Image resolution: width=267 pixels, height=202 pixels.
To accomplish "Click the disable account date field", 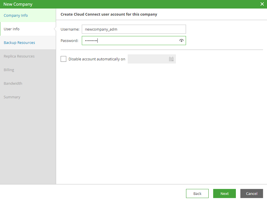I will coord(152,59).
